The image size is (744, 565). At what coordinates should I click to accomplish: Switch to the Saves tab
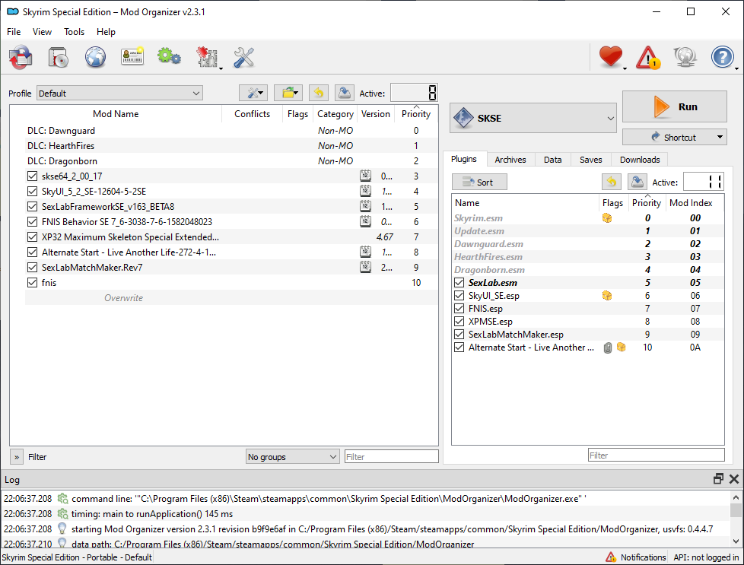tap(591, 160)
